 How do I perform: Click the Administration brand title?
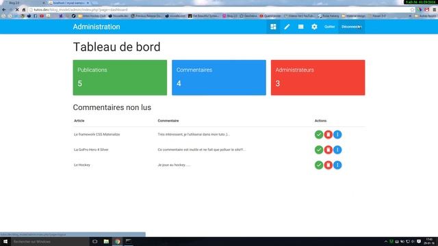click(x=96, y=27)
